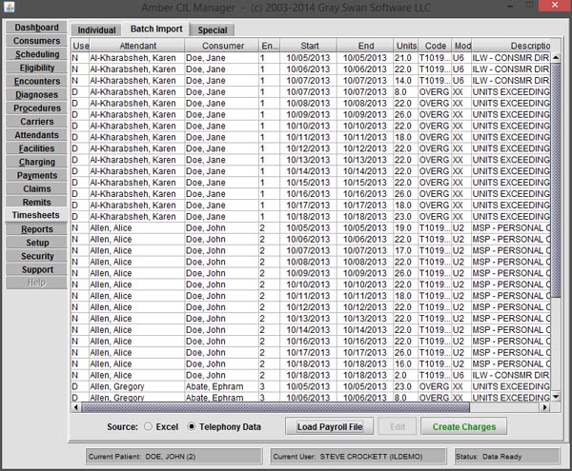Click the Code column header
This screenshot has width=572, height=471.
click(436, 46)
